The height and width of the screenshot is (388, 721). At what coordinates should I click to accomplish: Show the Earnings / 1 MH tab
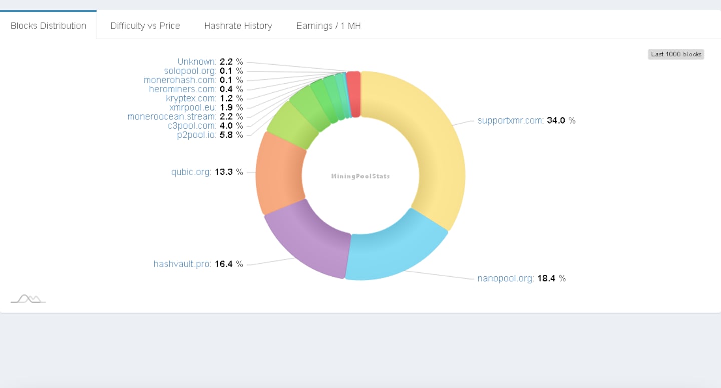(328, 25)
